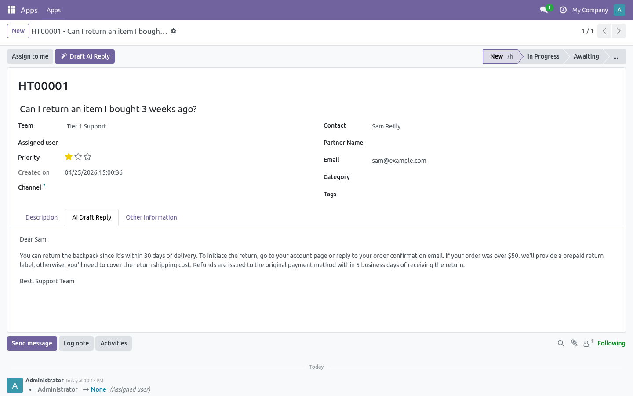
Task: Click Send message button
Action: point(32,343)
